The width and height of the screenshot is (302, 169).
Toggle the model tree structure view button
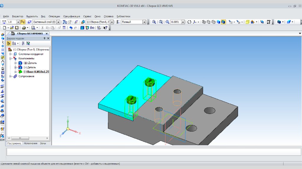9,43
